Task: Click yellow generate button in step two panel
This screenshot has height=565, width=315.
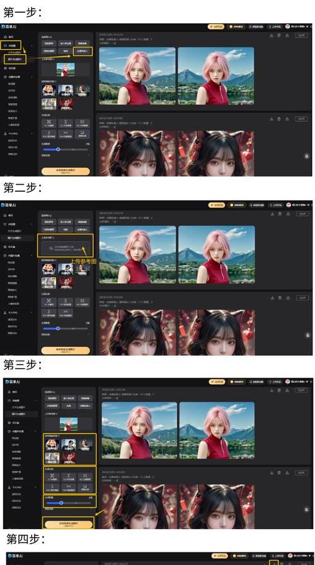Action: pyautogui.click(x=66, y=350)
